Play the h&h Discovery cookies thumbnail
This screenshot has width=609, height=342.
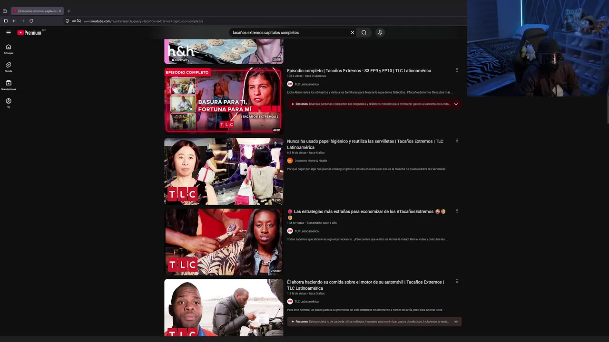point(224,51)
